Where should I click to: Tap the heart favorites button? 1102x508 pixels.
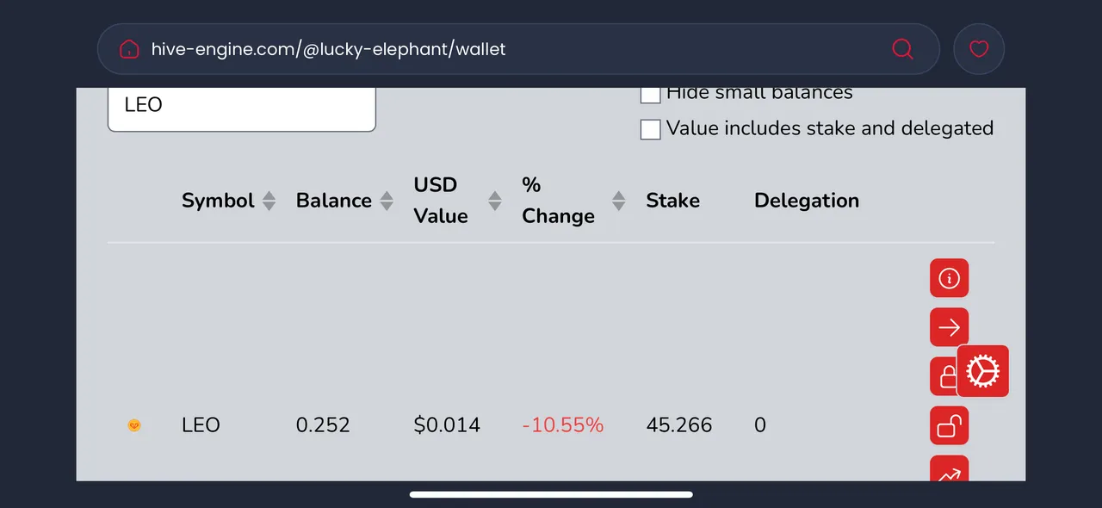pyautogui.click(x=979, y=49)
